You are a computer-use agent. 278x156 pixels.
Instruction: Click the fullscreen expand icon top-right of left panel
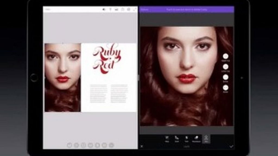pos(134,9)
